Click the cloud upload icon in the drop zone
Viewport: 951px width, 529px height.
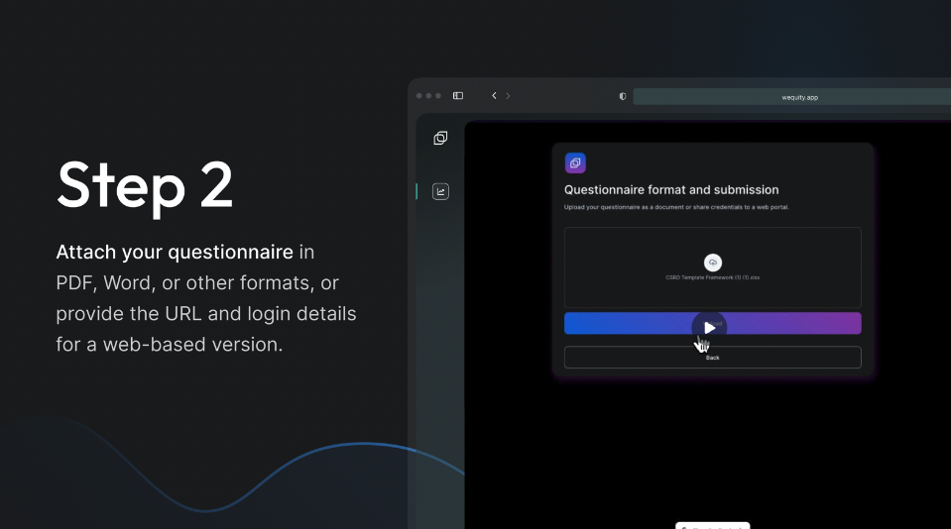tap(713, 263)
